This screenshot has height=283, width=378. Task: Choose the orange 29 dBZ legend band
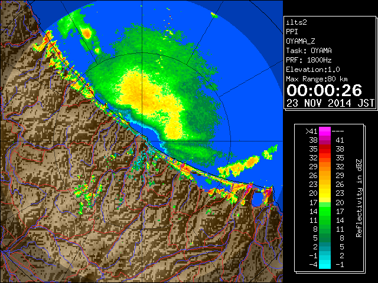325,166
